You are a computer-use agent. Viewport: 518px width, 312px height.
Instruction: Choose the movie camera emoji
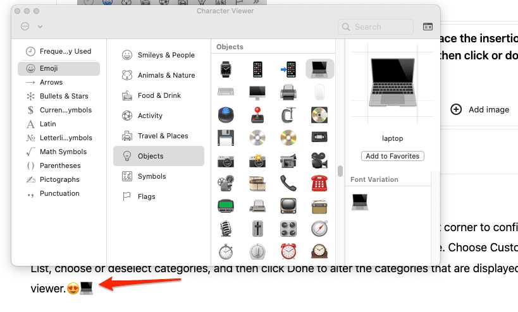(x=319, y=160)
